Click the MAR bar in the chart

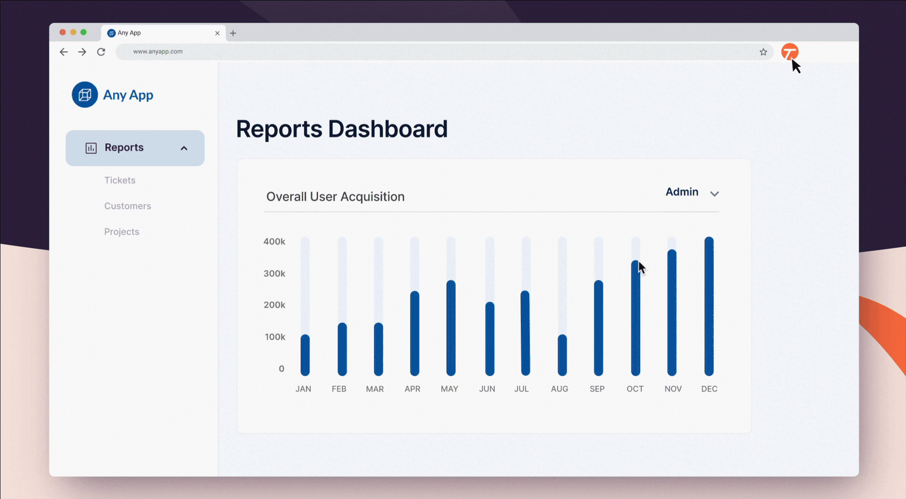[378, 349]
